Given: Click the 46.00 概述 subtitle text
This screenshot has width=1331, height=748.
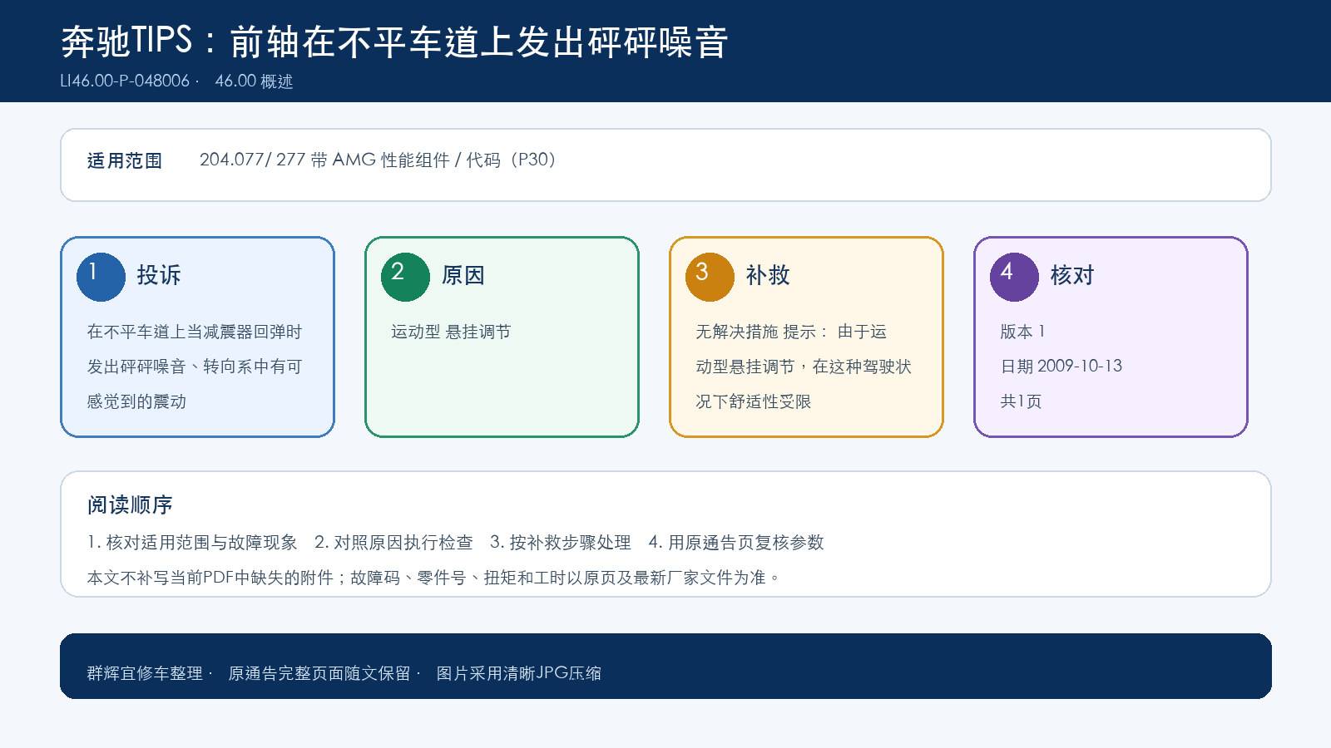Looking at the screenshot, I should 254,81.
